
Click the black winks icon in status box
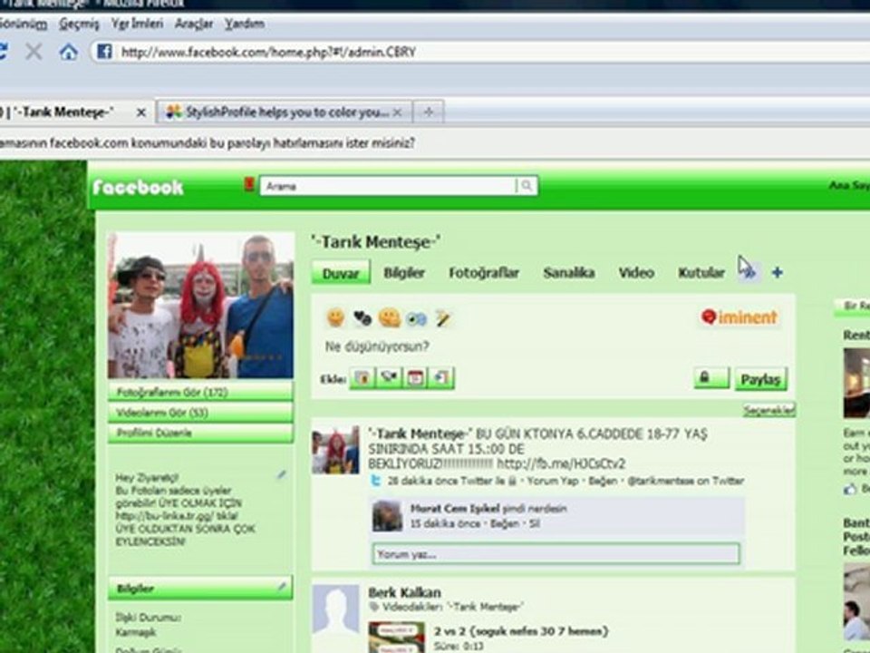[362, 318]
